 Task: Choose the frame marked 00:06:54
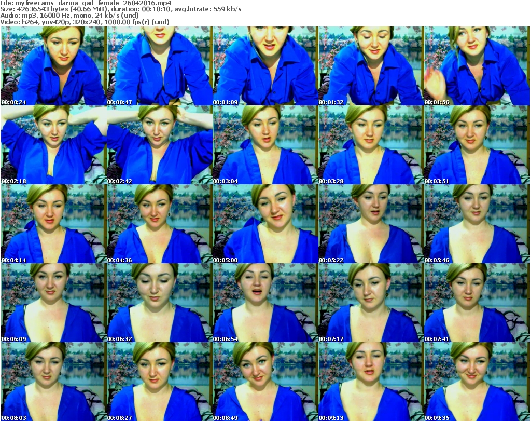[x=265, y=303]
